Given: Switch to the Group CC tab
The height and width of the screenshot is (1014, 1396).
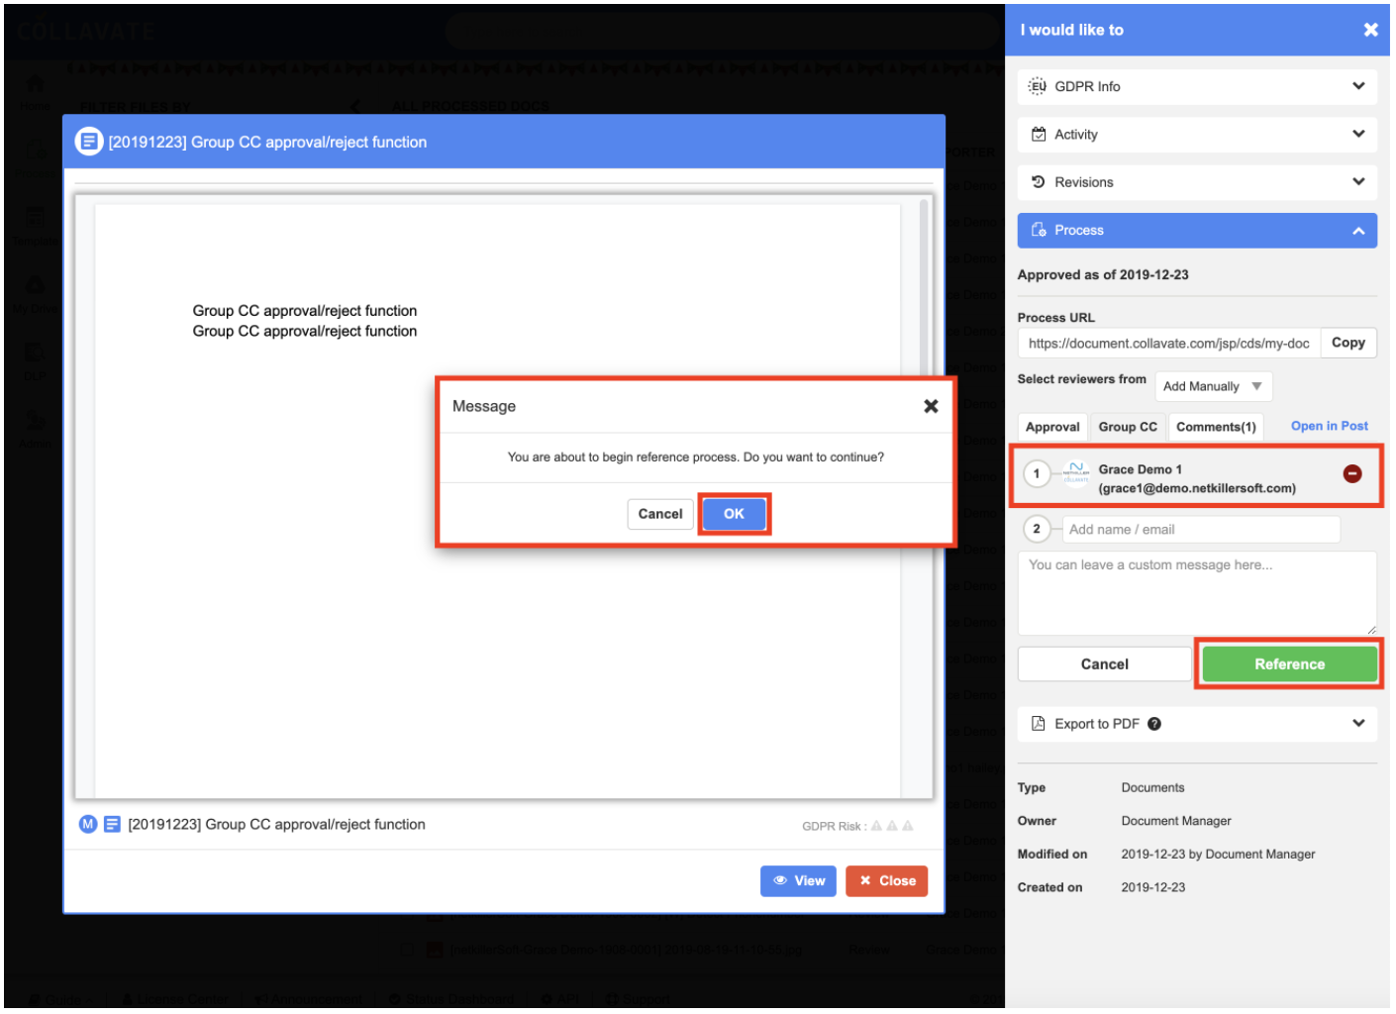Looking at the screenshot, I should (x=1128, y=427).
